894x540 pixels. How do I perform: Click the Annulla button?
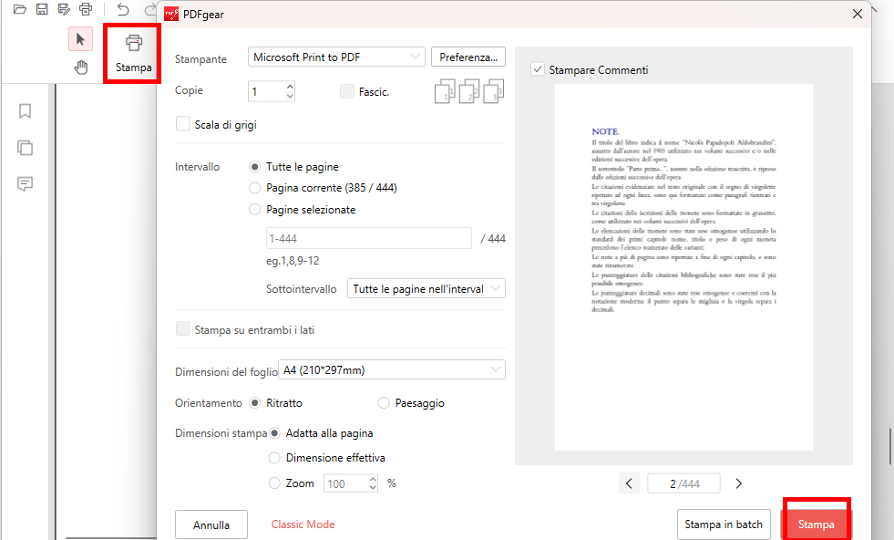coord(211,524)
